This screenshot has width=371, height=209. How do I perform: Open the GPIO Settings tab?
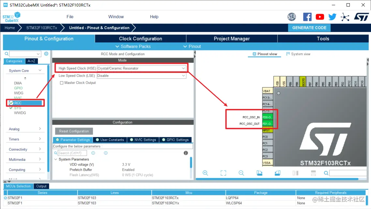pyautogui.click(x=175, y=140)
